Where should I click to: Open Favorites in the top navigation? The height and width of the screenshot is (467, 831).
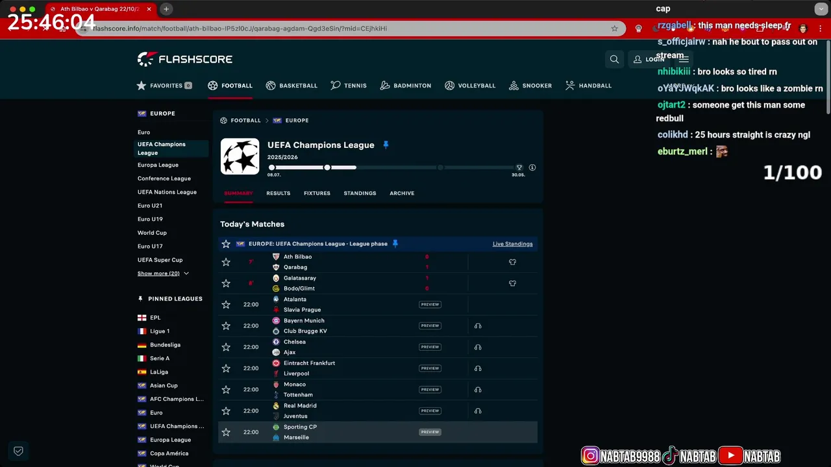point(164,86)
